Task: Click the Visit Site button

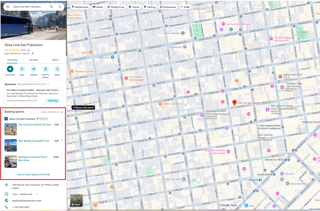Action: tap(53, 101)
